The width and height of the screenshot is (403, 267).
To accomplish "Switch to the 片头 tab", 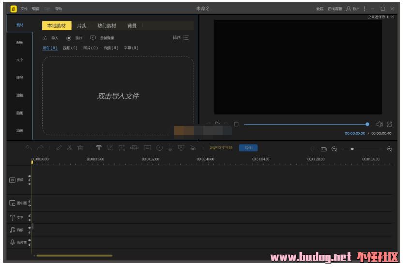I will 81,26.
